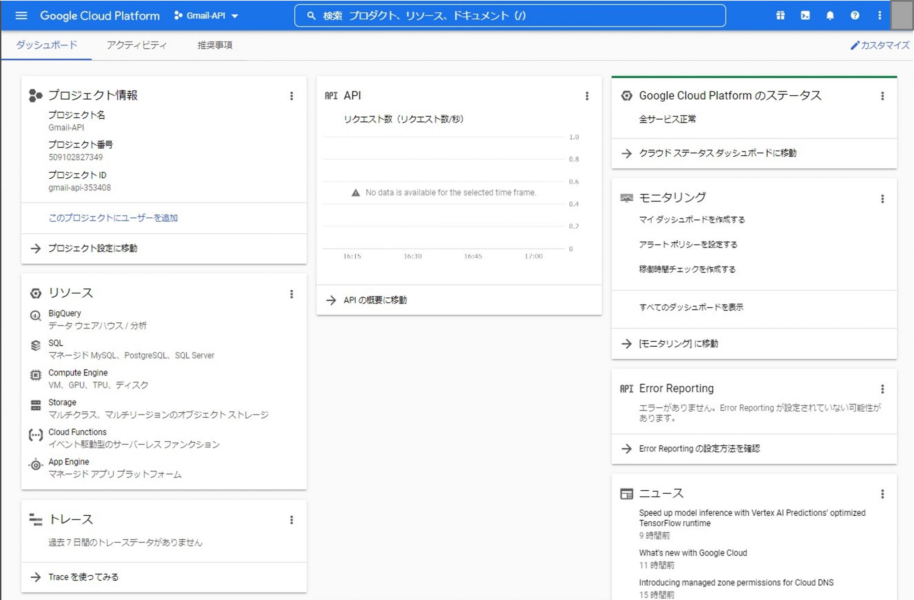Screen dimensions: 914x600
Task: Activate Cloud Shell icon
Action: click(805, 15)
